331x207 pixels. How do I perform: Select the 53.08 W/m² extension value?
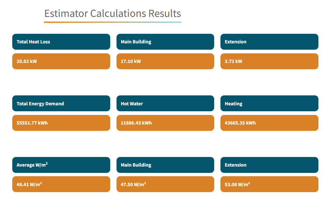(x=269, y=184)
